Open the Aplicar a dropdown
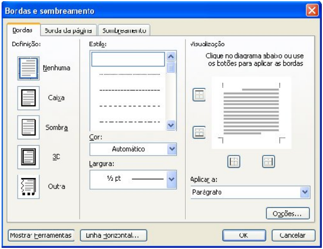323x249 pixels. (304, 192)
